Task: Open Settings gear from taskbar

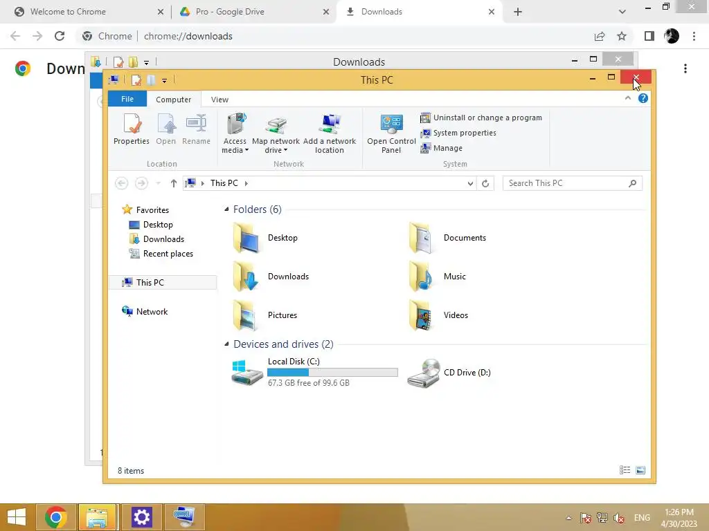Action: [141, 517]
